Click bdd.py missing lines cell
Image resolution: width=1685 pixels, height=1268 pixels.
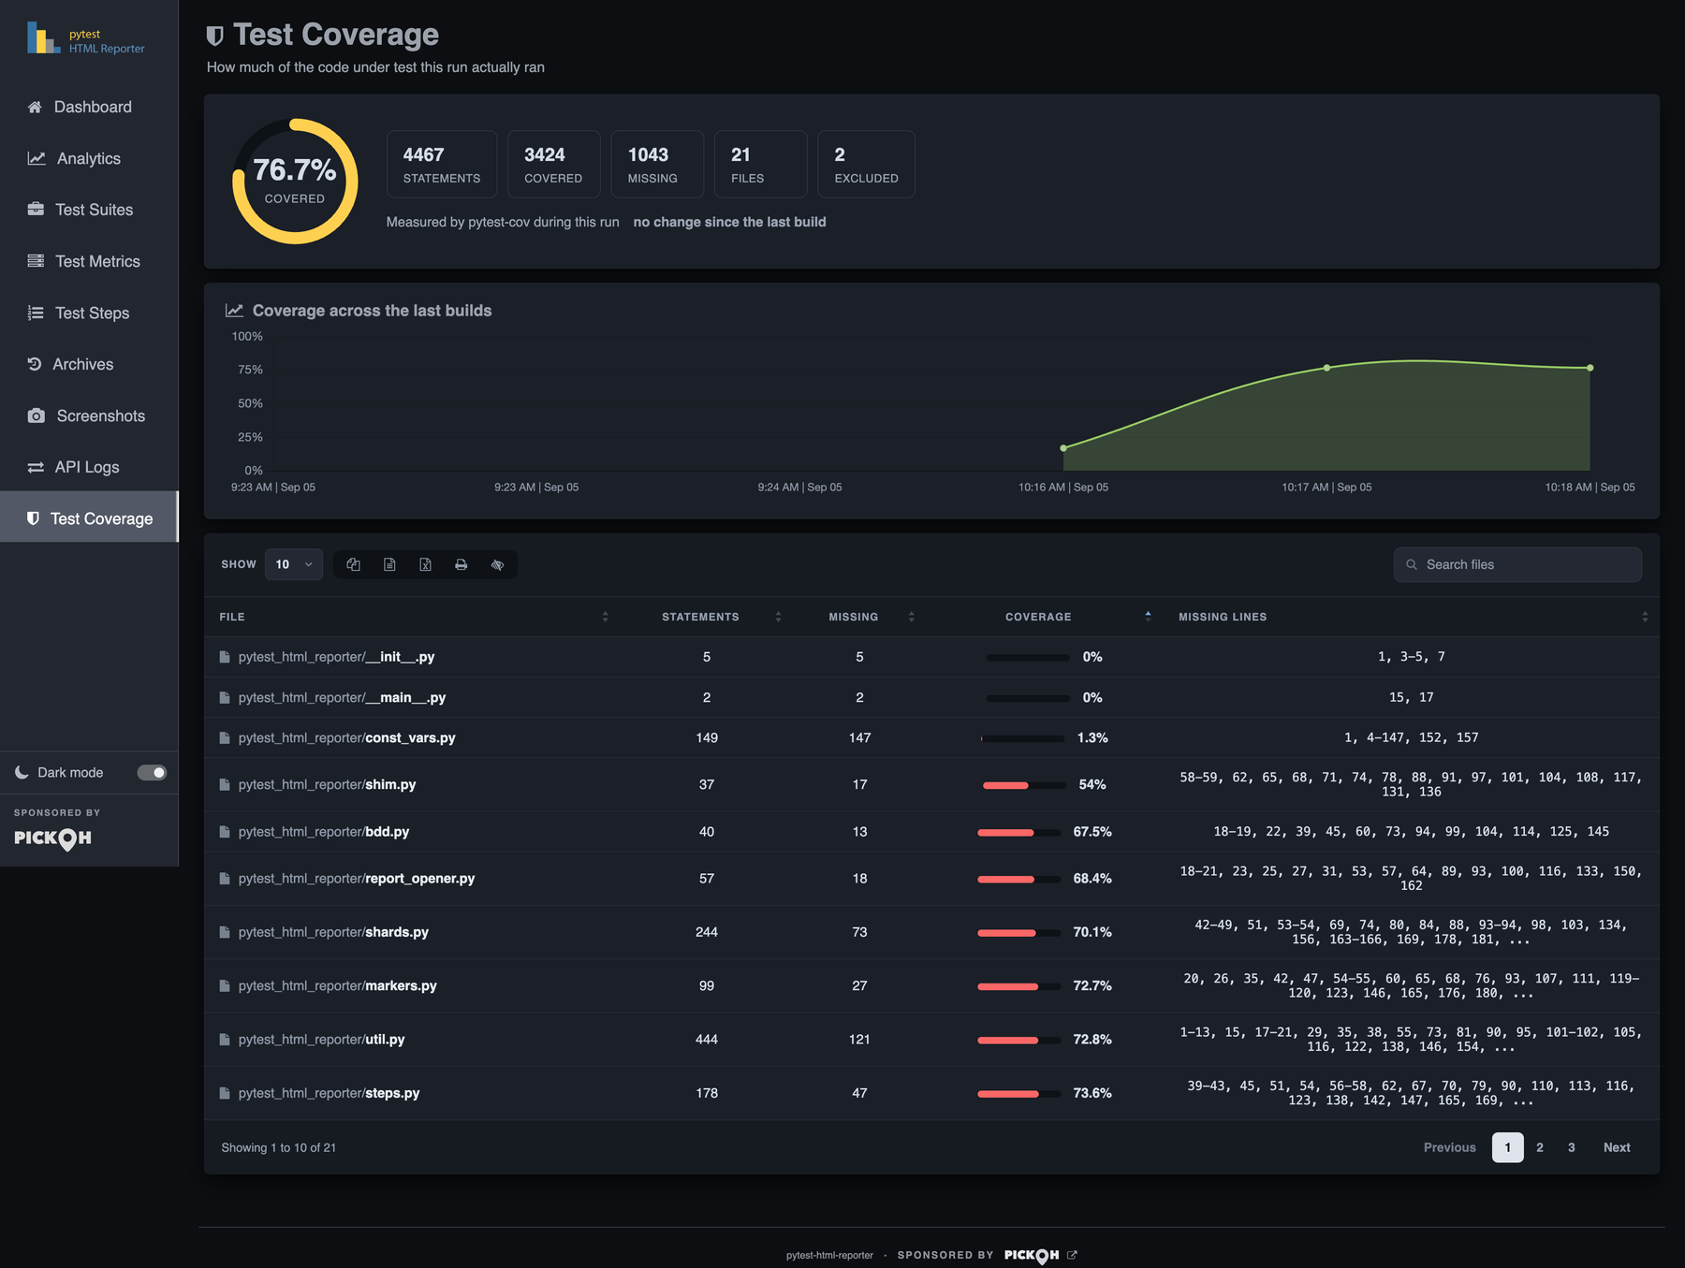(1412, 831)
